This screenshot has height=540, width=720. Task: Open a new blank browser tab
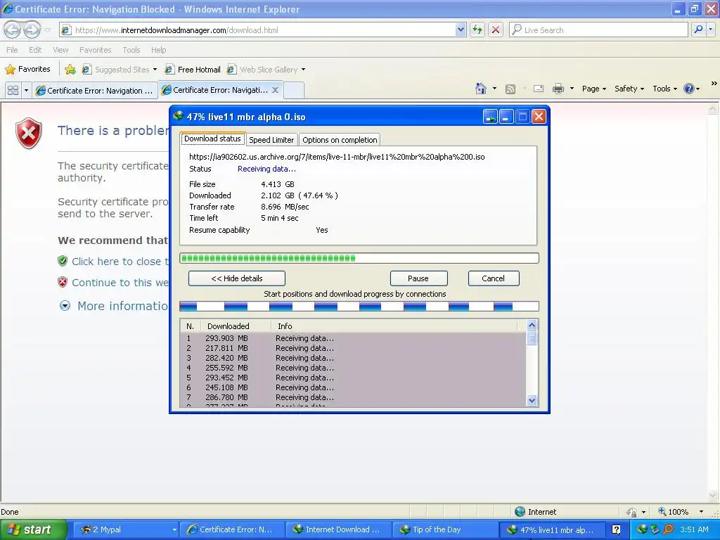(x=293, y=90)
